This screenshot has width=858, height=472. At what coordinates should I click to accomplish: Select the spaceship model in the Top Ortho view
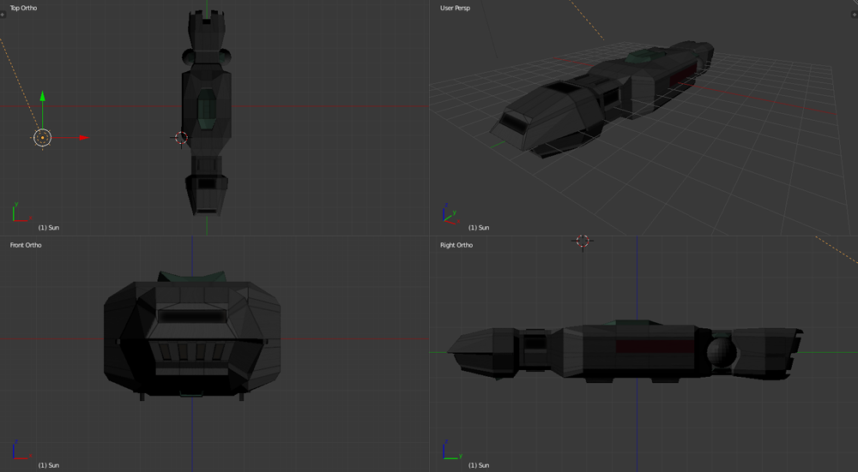point(206,112)
